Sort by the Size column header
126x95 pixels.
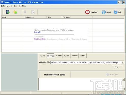pos(54,17)
